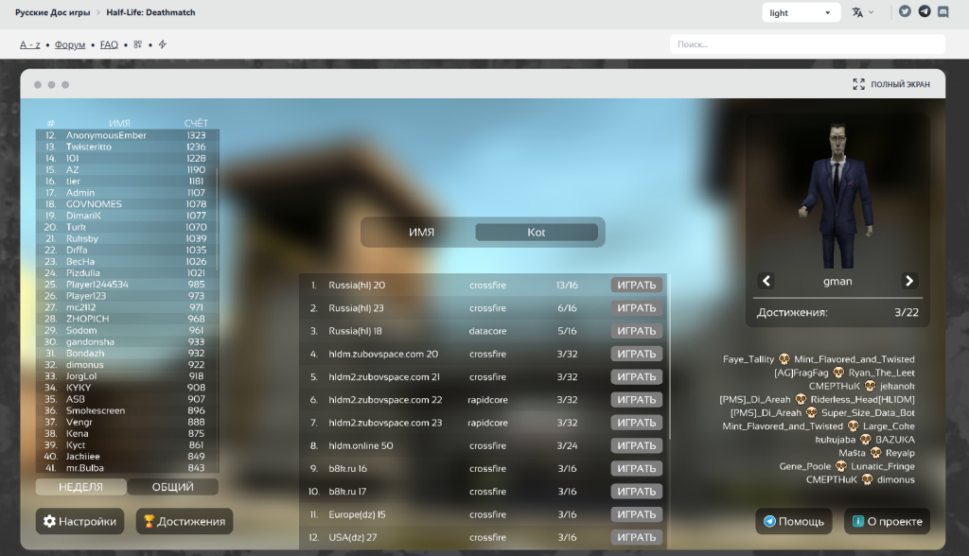Open the Форум link

coord(70,44)
